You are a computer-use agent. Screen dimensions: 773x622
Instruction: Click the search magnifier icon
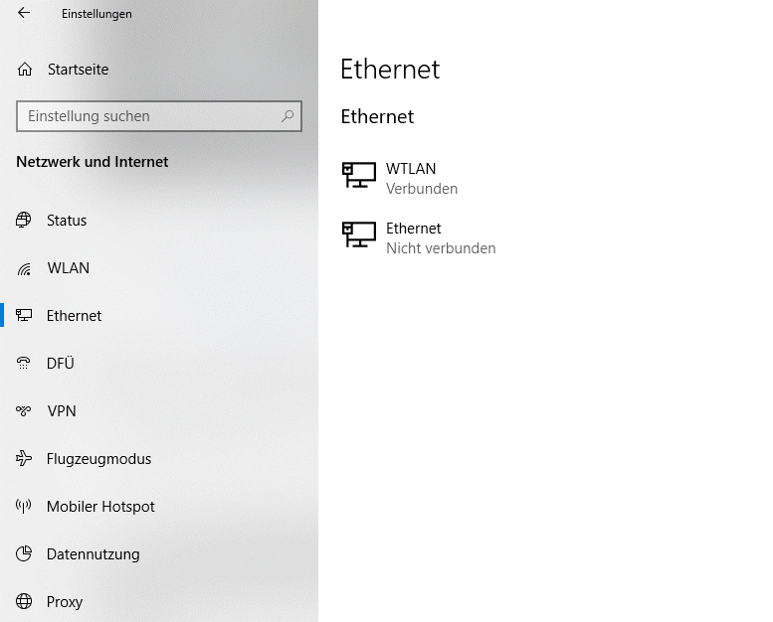pos(288,116)
